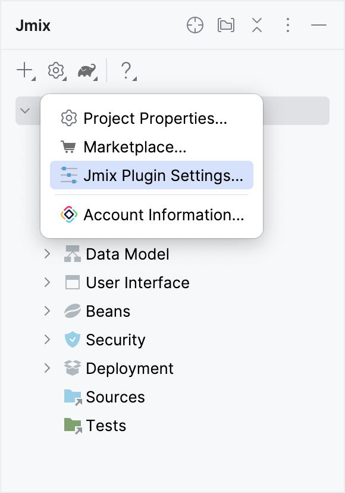Open the Jmix tool window settings gear
This screenshot has width=345, height=493.
click(x=55, y=70)
